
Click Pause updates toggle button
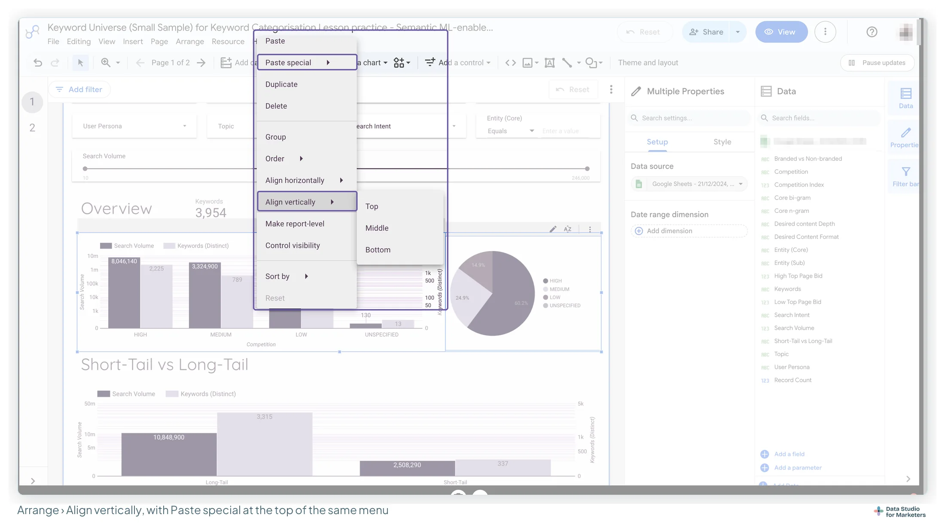click(877, 63)
